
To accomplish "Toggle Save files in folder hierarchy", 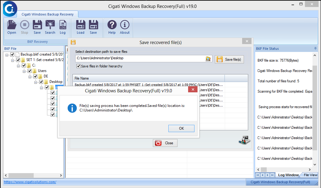I will click(78, 66).
